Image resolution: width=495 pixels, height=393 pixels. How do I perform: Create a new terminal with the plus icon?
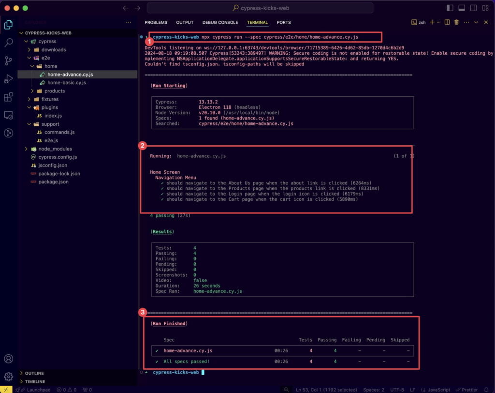point(432,22)
